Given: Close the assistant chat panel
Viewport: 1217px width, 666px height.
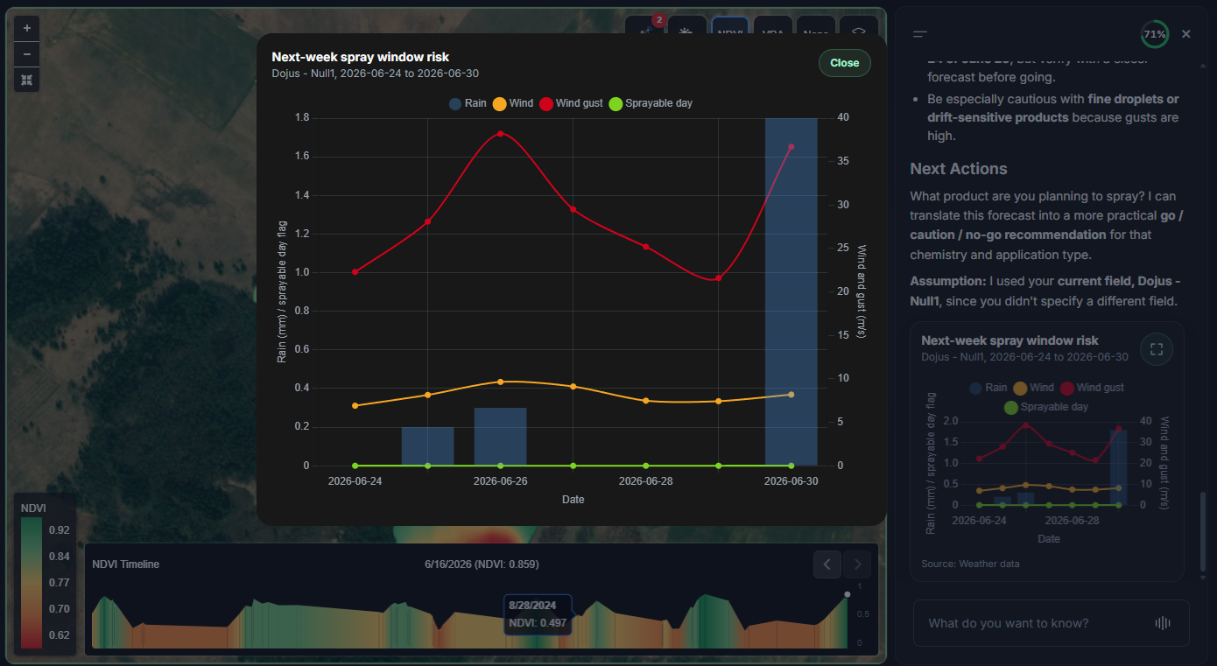Looking at the screenshot, I should click(1186, 34).
